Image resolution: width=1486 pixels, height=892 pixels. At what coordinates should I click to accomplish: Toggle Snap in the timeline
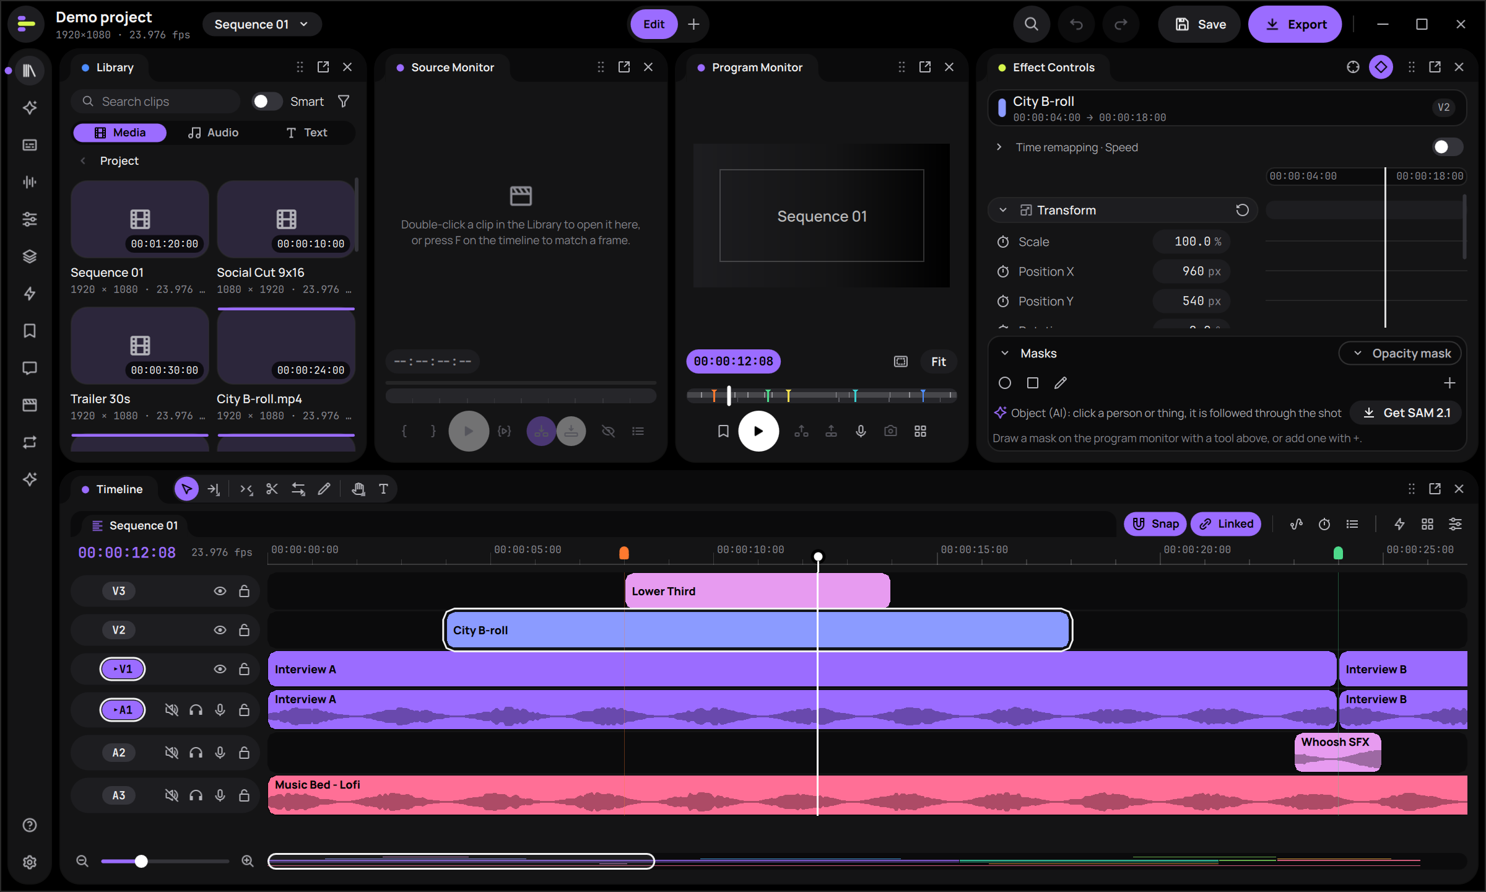coord(1155,524)
